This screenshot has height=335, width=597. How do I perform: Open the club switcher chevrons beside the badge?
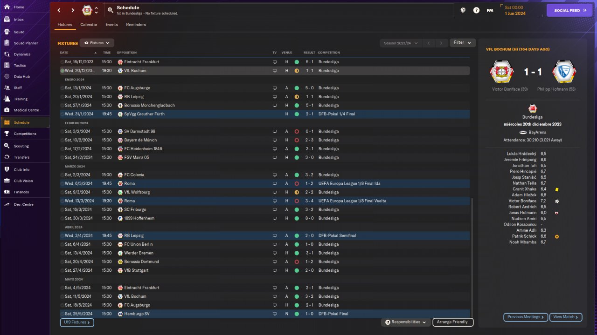(96, 10)
